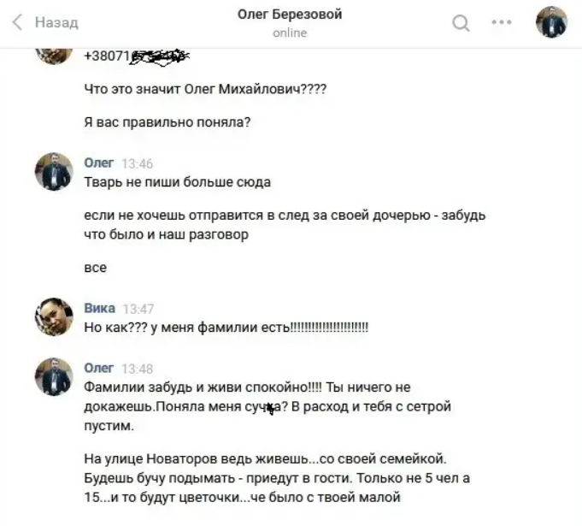Click the sender name Олег at 13:46

click(99, 163)
